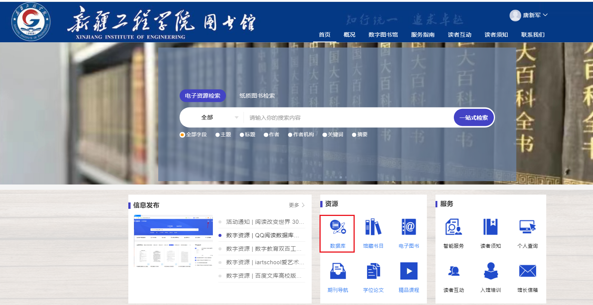593x305 pixels.
Task: Select the 标题 radio button
Action: click(242, 135)
